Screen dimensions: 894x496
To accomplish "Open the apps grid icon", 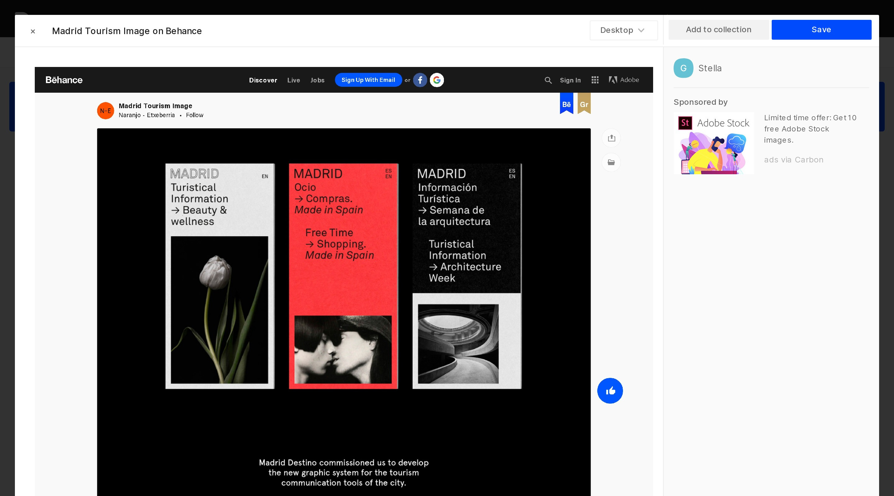I will coord(595,80).
